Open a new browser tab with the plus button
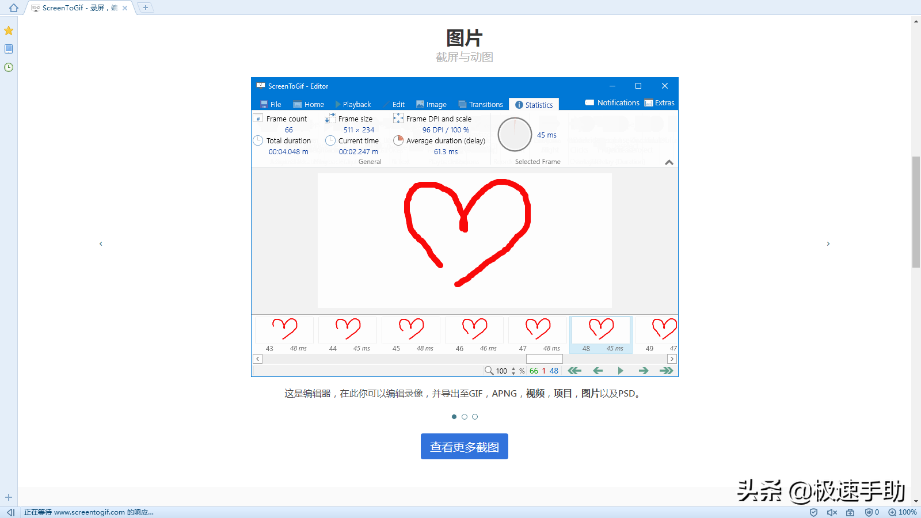This screenshot has width=921, height=518. (146, 7)
